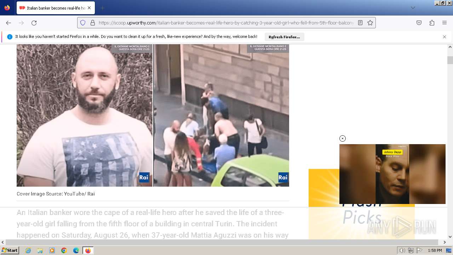This screenshot has width=453, height=255.
Task: Click vertical scrollbar up arrow
Action: (450, 47)
